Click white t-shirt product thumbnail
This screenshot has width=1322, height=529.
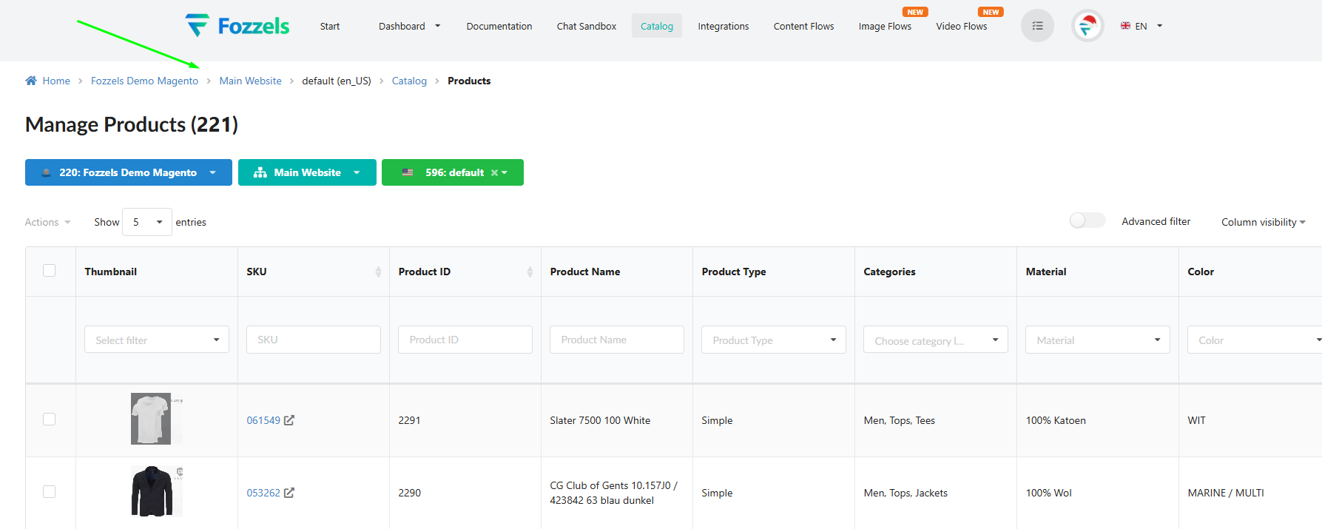click(156, 419)
